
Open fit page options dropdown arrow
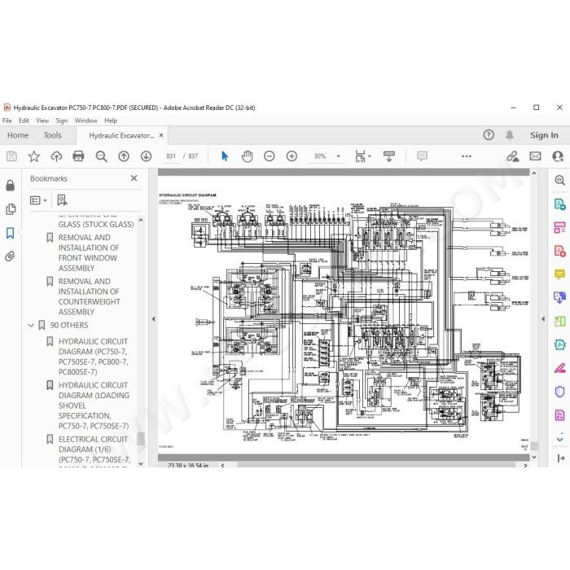click(x=370, y=156)
